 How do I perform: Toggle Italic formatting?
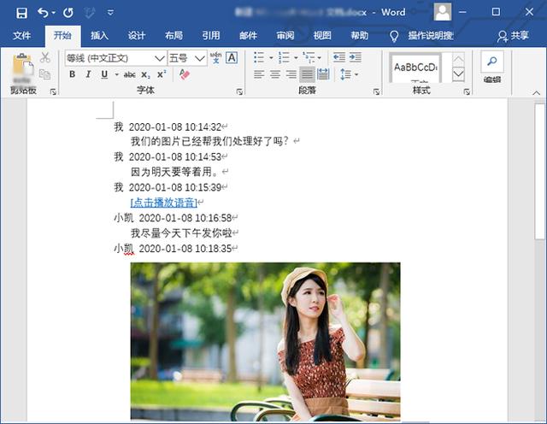tap(88, 75)
